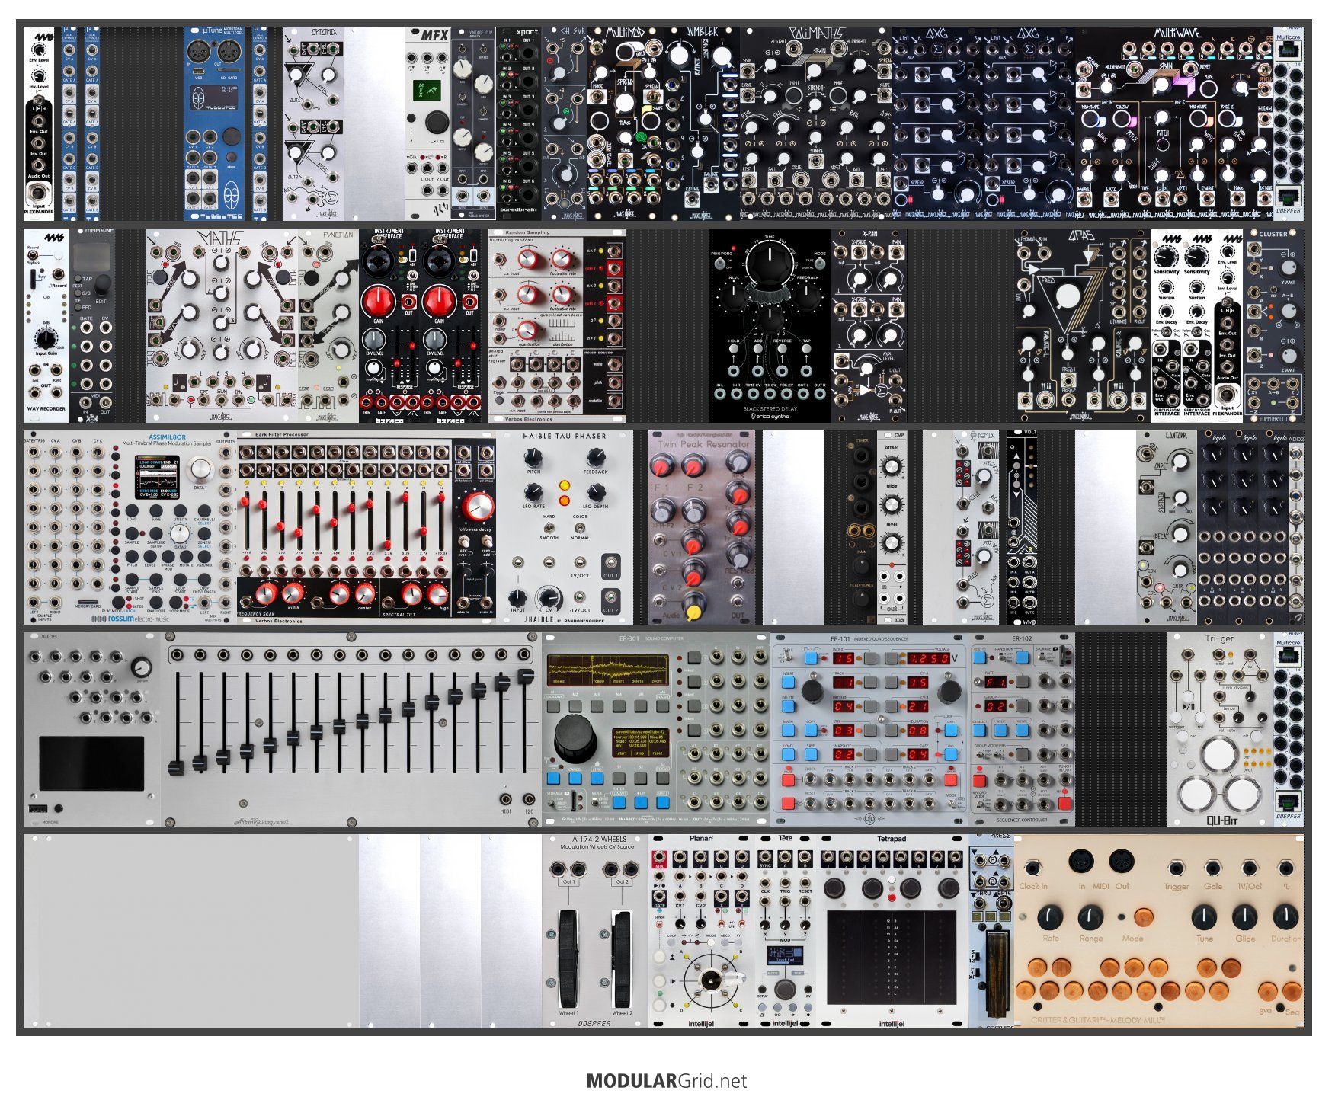Select the Erica Synths Black Stereo Delay

pyautogui.click(x=770, y=326)
